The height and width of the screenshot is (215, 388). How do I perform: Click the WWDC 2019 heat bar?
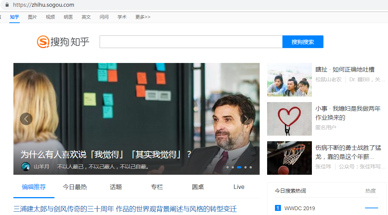372,208
